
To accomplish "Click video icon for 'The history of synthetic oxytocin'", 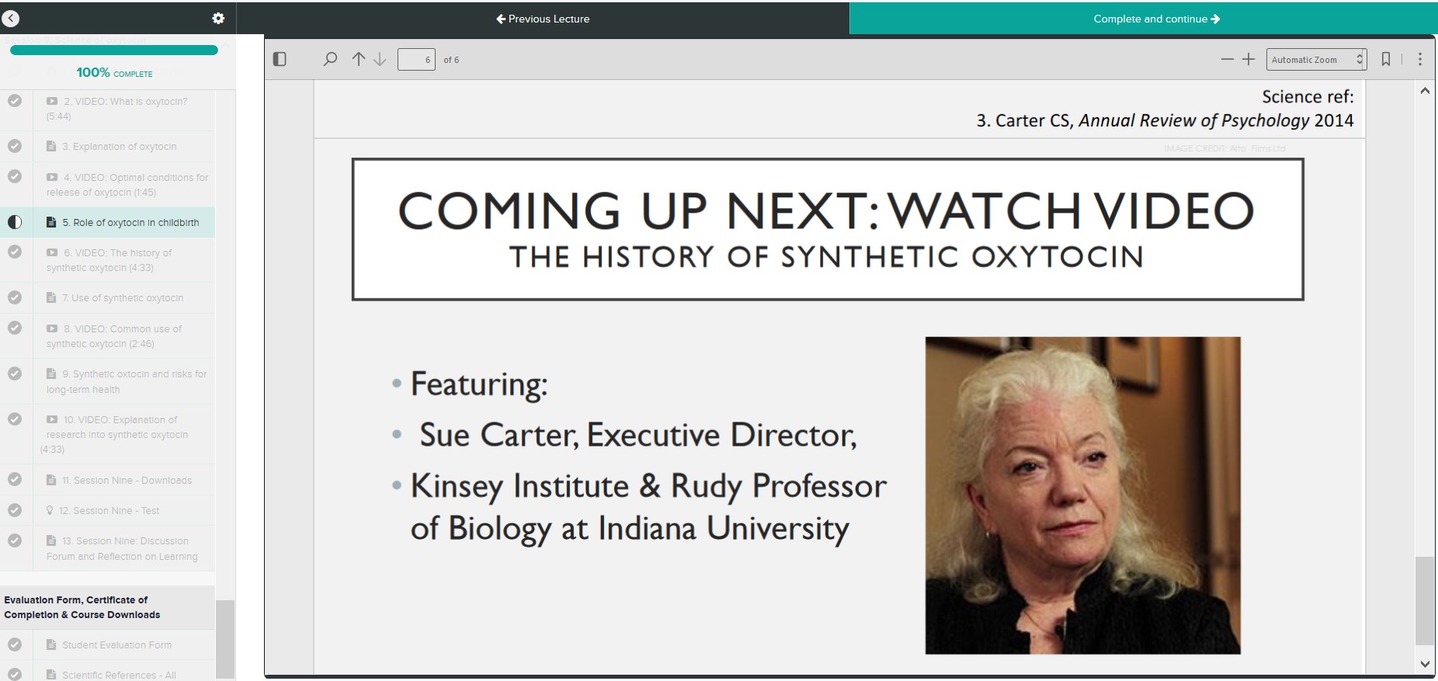I will click(52, 252).
